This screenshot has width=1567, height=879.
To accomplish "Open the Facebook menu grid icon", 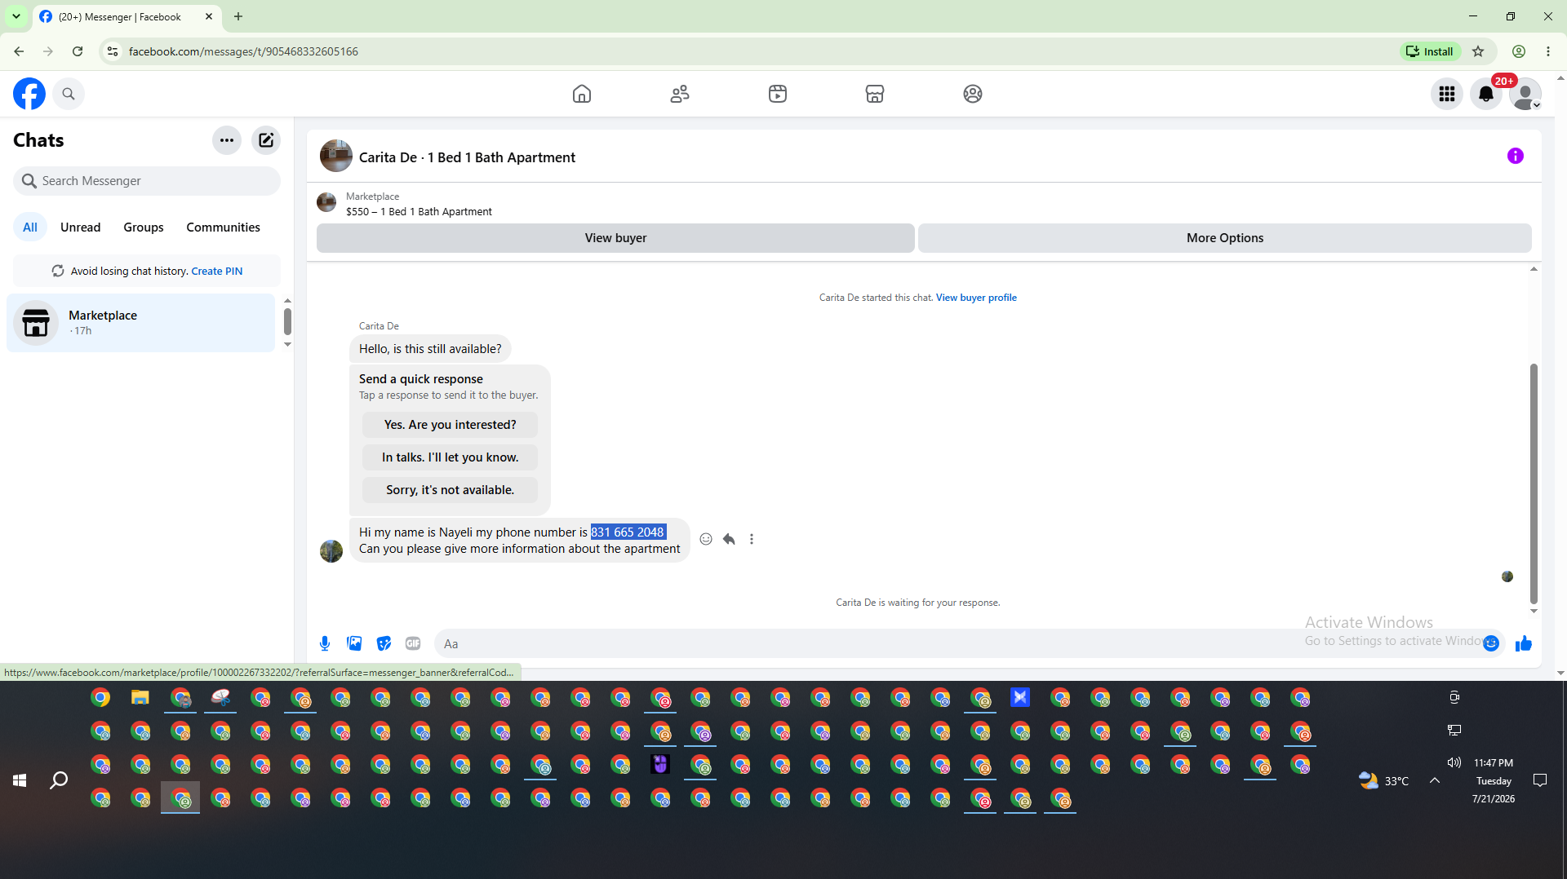I will click(x=1447, y=94).
